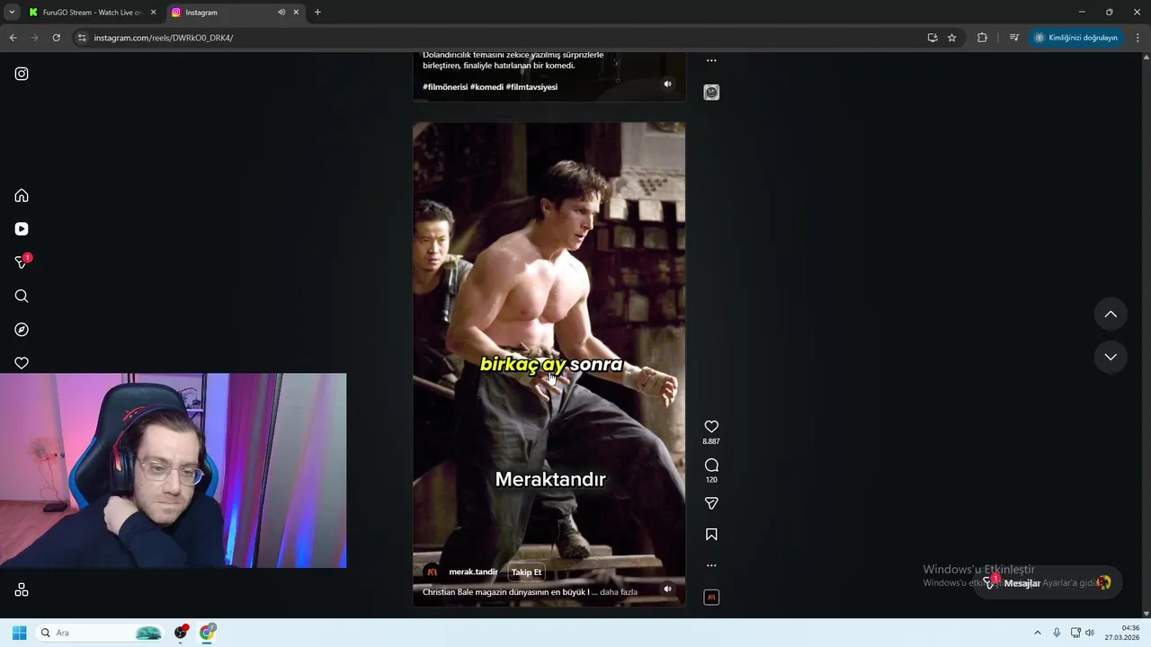Viewport: 1151px width, 647px height.
Task: View site information for instagram.com
Action: [82, 38]
